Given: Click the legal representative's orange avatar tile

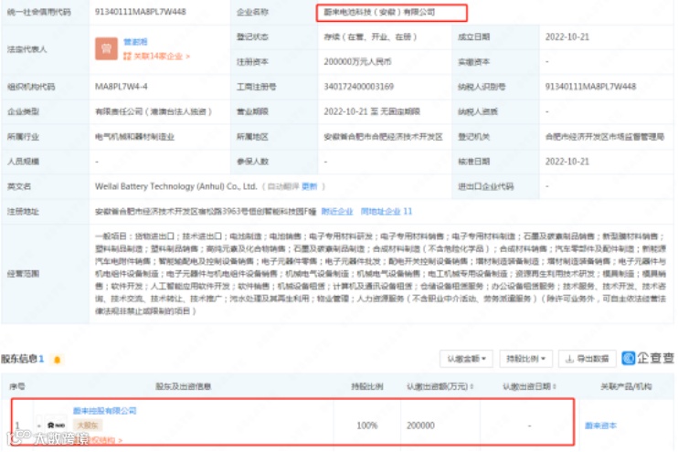Looking at the screenshot, I should click(106, 48).
